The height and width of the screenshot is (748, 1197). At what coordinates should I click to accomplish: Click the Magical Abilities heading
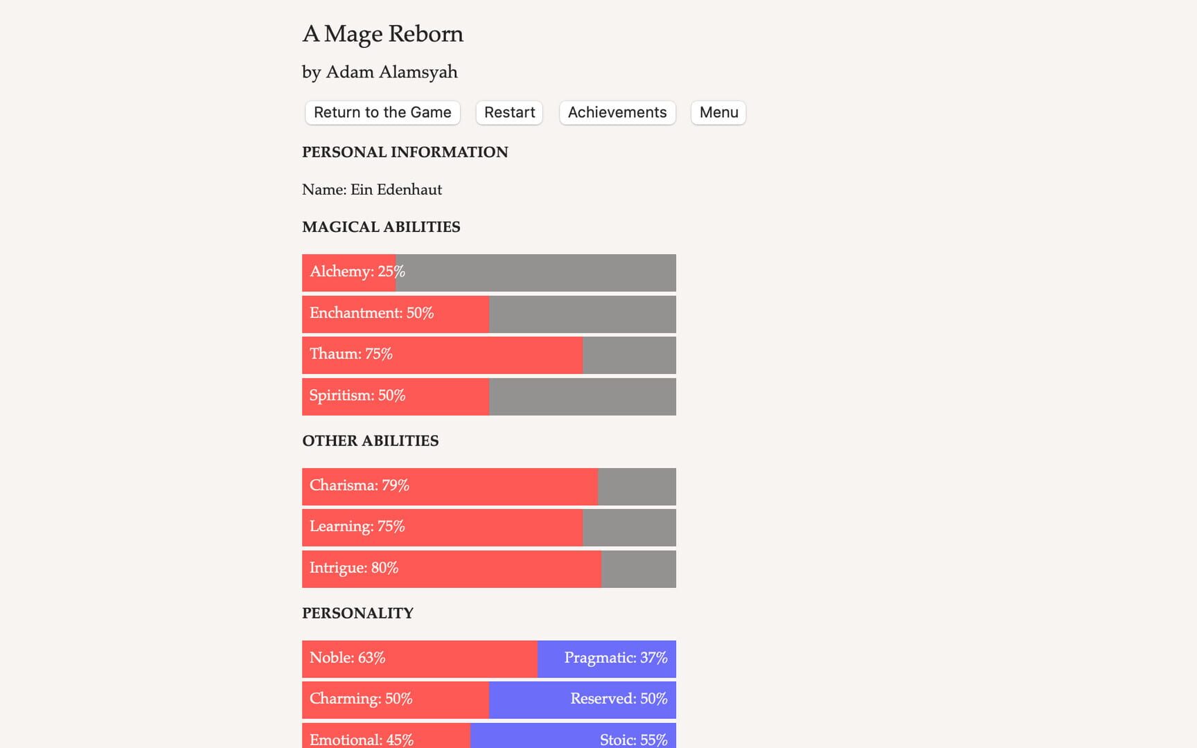coord(381,227)
